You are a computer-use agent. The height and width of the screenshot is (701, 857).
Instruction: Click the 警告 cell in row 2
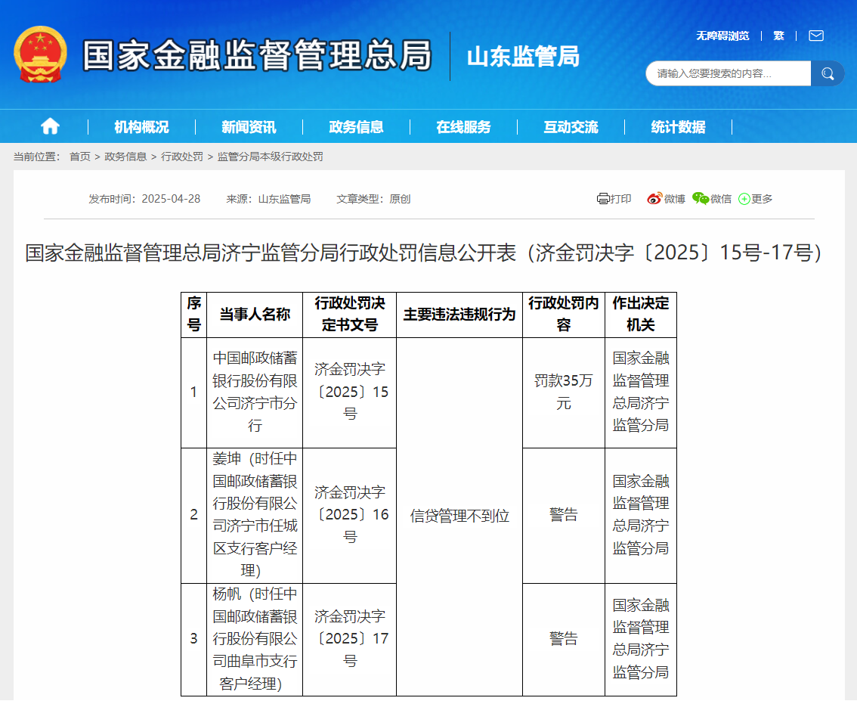point(564,514)
